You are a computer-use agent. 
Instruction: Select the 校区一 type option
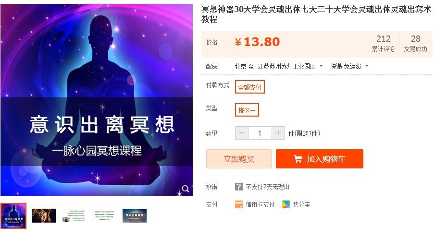click(247, 110)
